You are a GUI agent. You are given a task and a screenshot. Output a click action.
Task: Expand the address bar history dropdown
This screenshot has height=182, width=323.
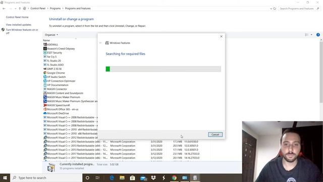click(271, 9)
